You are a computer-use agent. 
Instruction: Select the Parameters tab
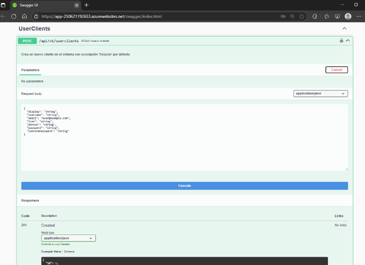(x=30, y=70)
